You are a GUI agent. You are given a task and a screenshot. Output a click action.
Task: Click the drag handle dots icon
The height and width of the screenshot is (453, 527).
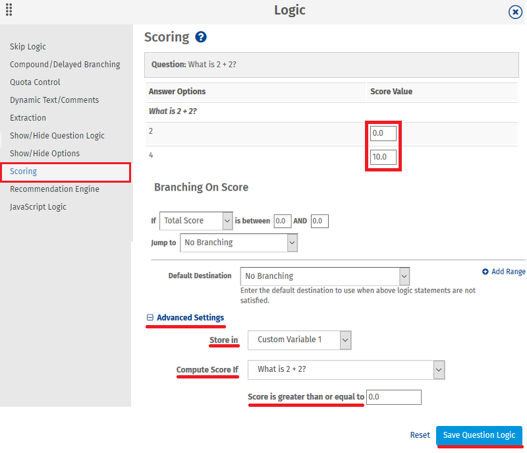point(9,11)
